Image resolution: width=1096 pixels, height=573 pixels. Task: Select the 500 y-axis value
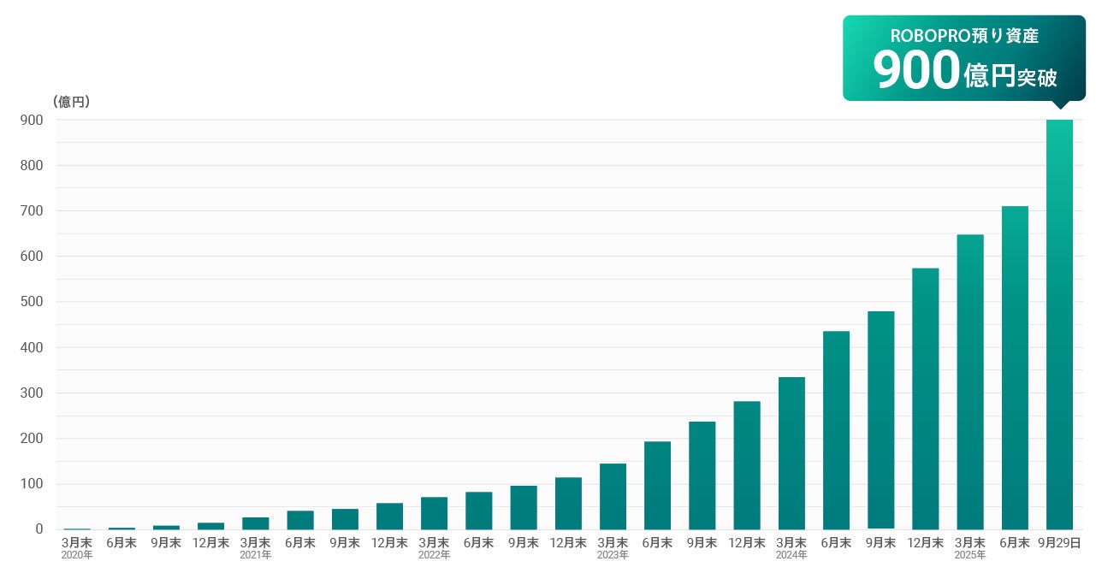pos(32,302)
